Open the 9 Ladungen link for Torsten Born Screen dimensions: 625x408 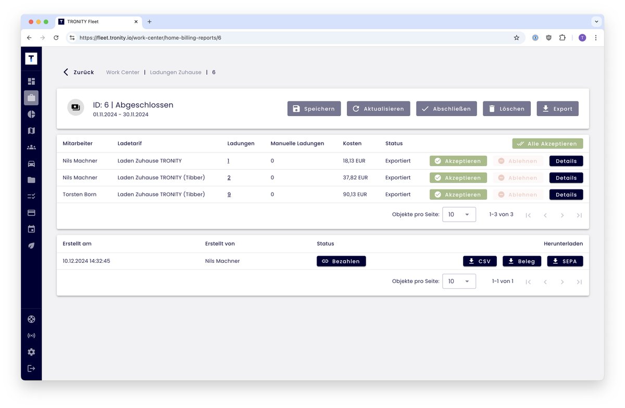pyautogui.click(x=229, y=195)
